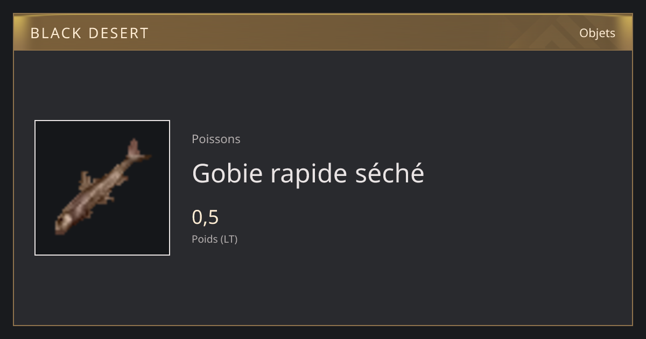This screenshot has height=339, width=646.
Task: Select the "Poissons" category label
Action: [216, 139]
